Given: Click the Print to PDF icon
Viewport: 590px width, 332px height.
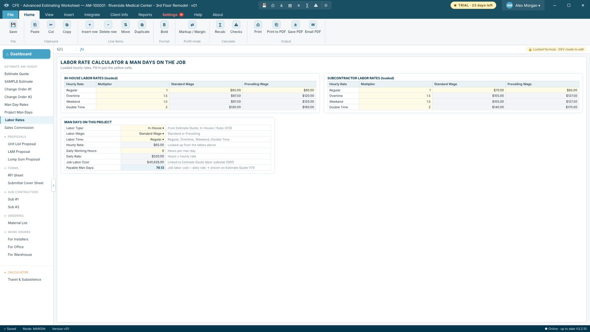Looking at the screenshot, I should (276, 25).
